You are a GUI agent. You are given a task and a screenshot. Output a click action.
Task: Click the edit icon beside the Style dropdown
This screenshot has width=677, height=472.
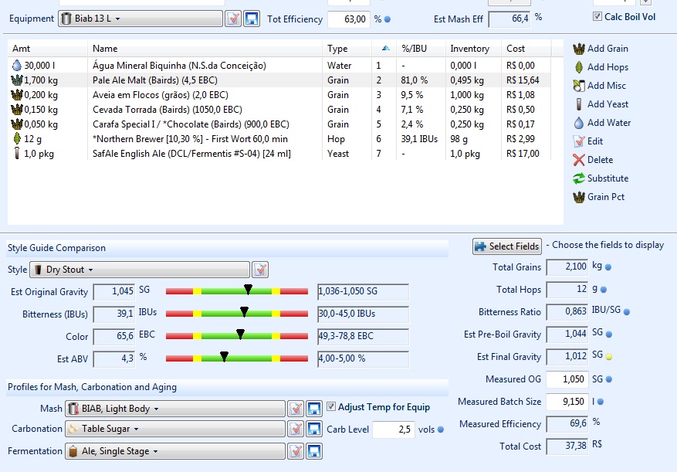(260, 270)
